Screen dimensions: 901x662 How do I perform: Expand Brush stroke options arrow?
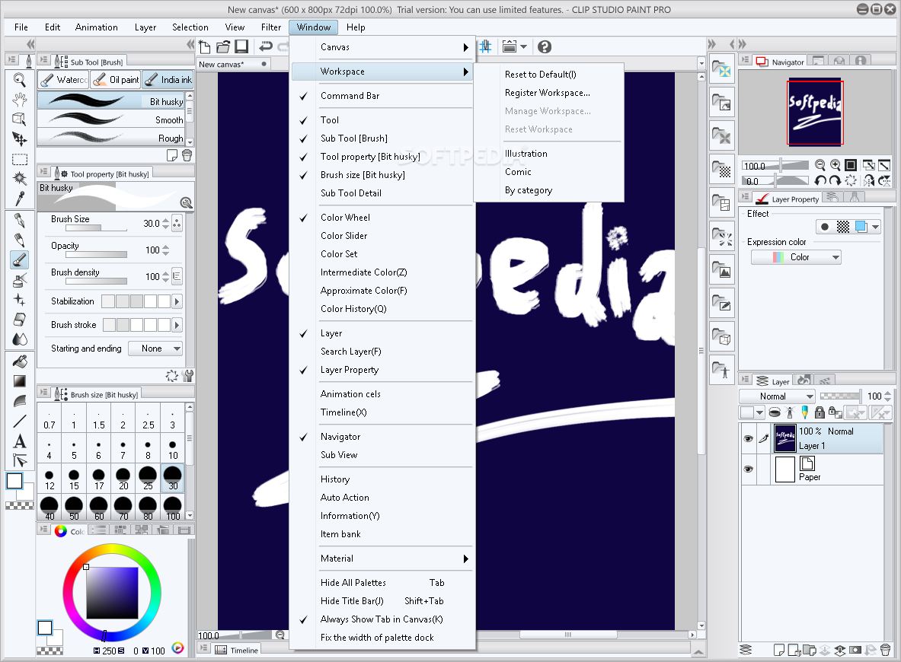177,325
